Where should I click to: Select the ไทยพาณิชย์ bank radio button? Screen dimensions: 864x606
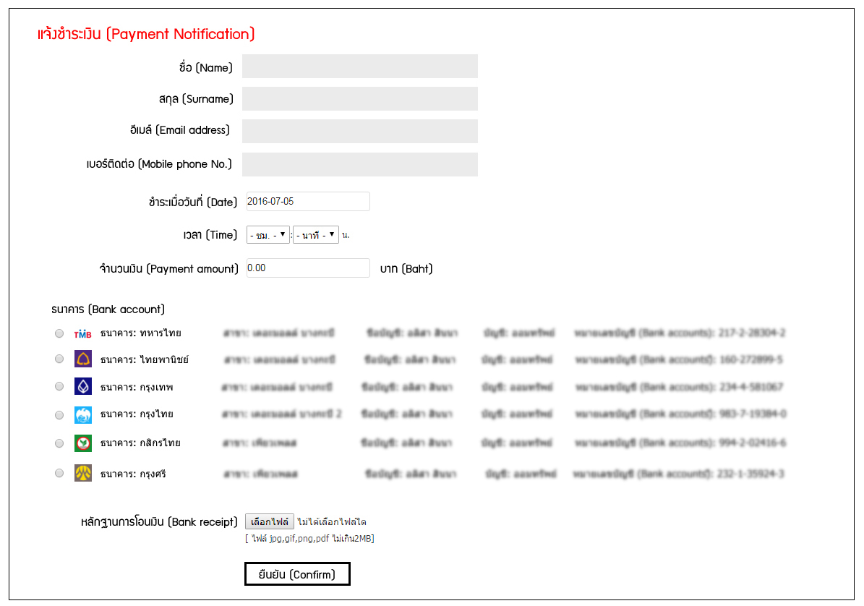point(59,359)
